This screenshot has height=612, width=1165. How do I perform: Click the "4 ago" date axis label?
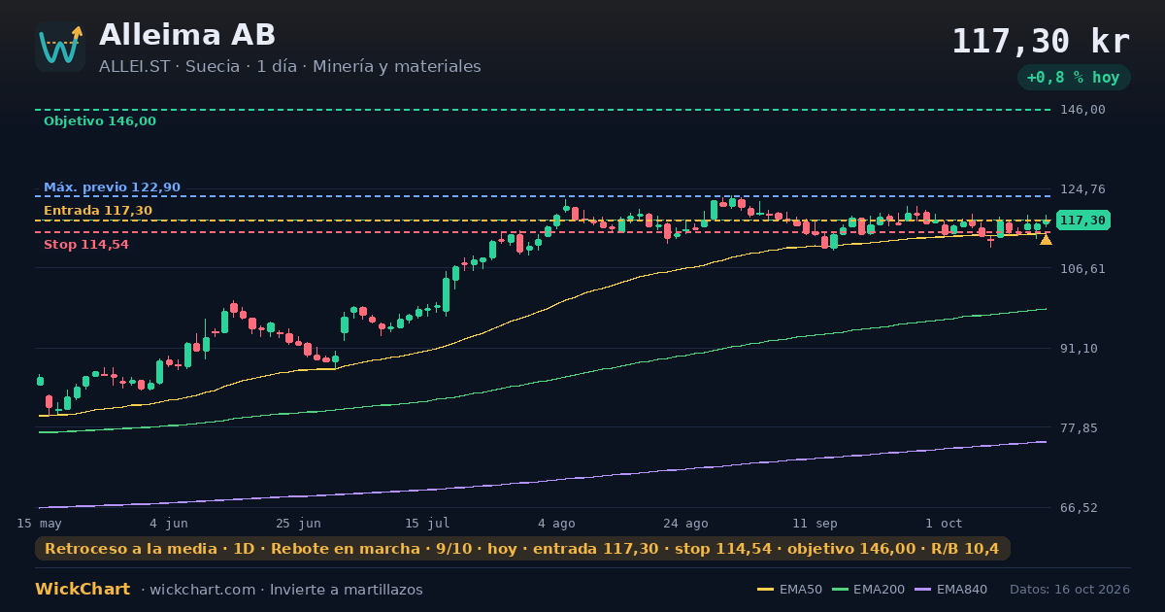pos(556,523)
